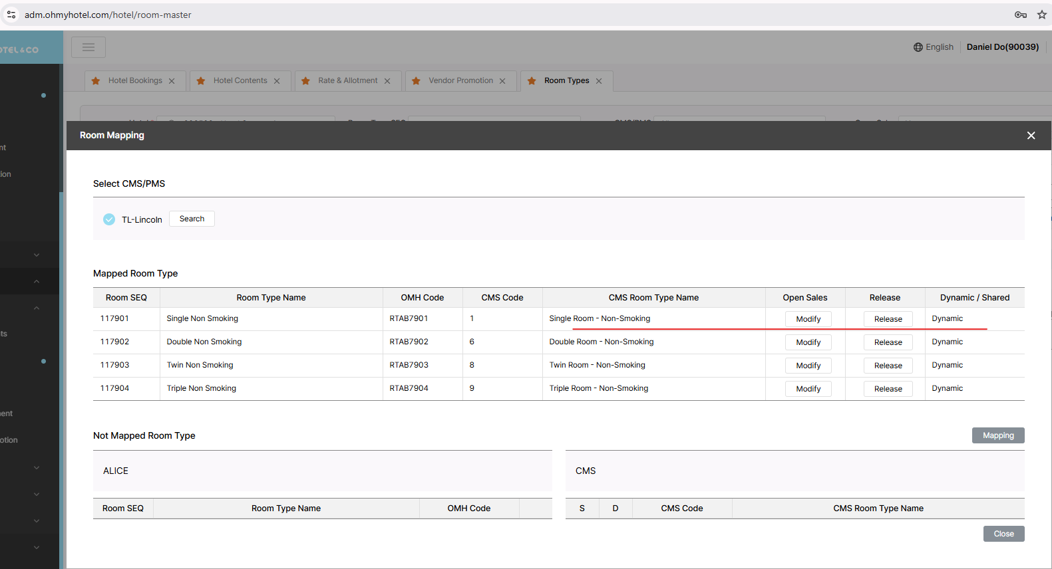Click the site info icon beside the URL
The image size is (1052, 569).
point(11,15)
